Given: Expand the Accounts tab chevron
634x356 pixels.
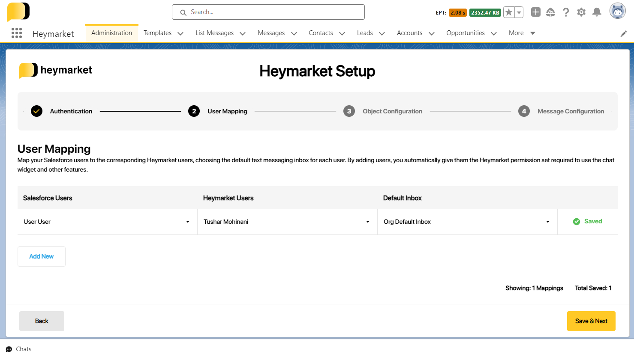Looking at the screenshot, I should point(432,33).
